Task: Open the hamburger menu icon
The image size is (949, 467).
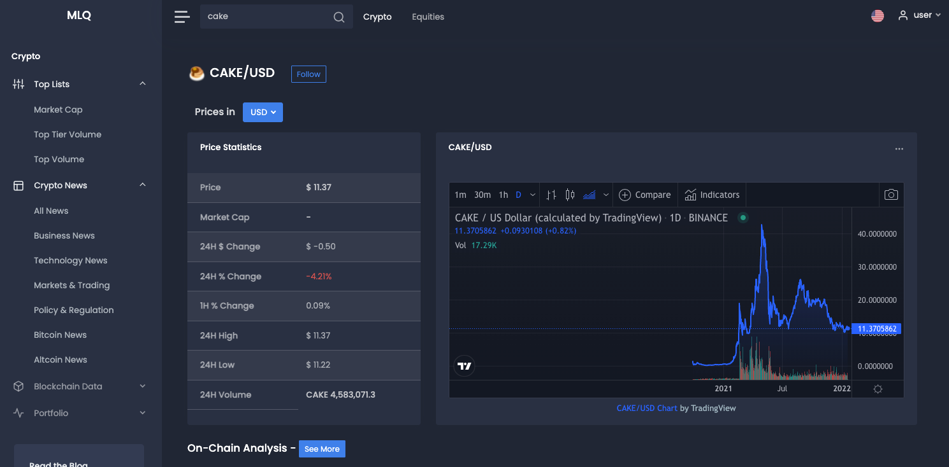Action: [x=182, y=17]
